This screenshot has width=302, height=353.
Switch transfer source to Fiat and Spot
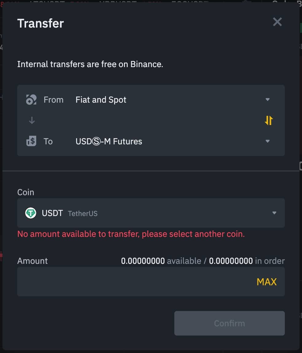pyautogui.click(x=101, y=100)
